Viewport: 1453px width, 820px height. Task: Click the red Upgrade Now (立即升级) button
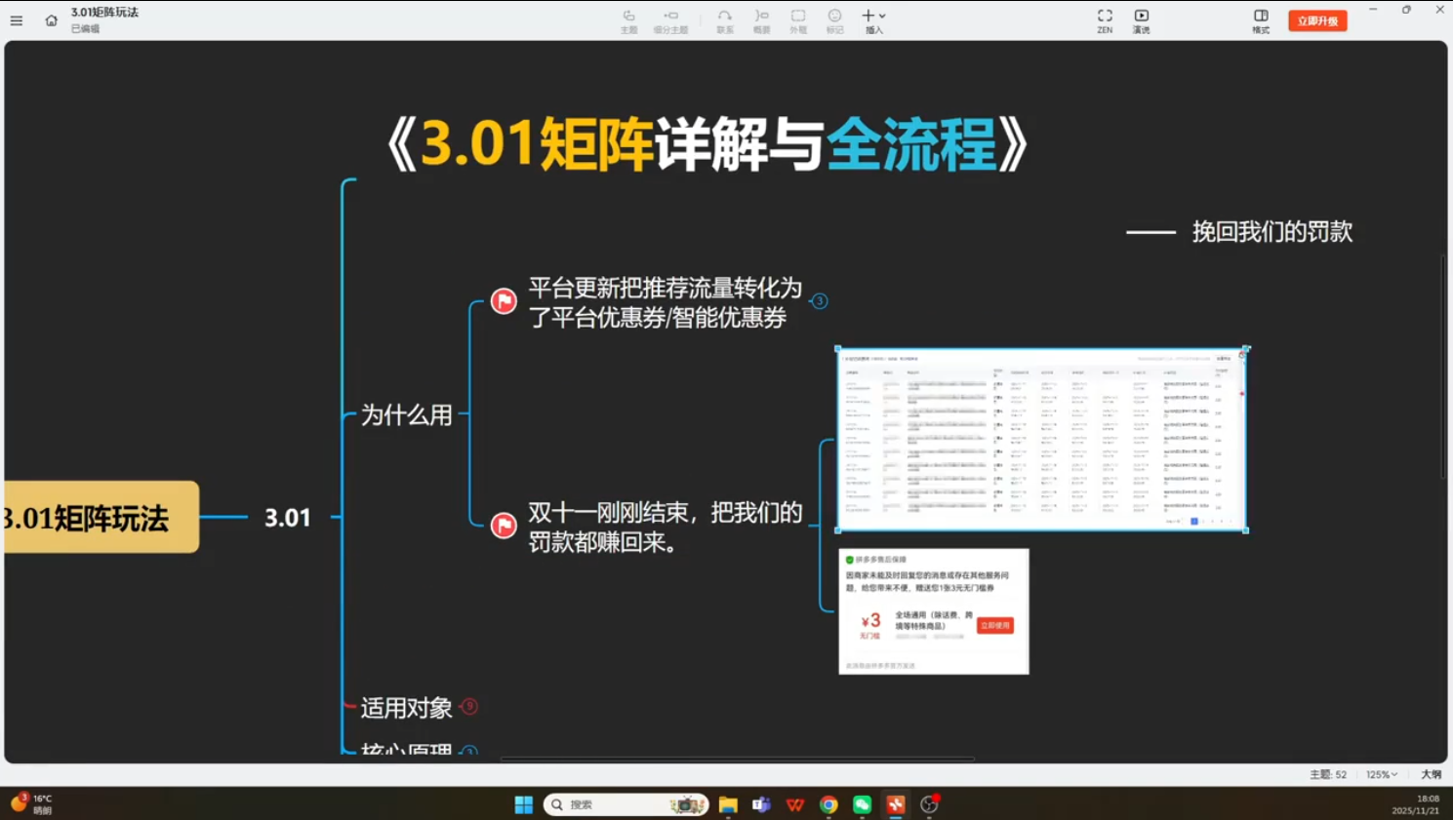point(1317,20)
